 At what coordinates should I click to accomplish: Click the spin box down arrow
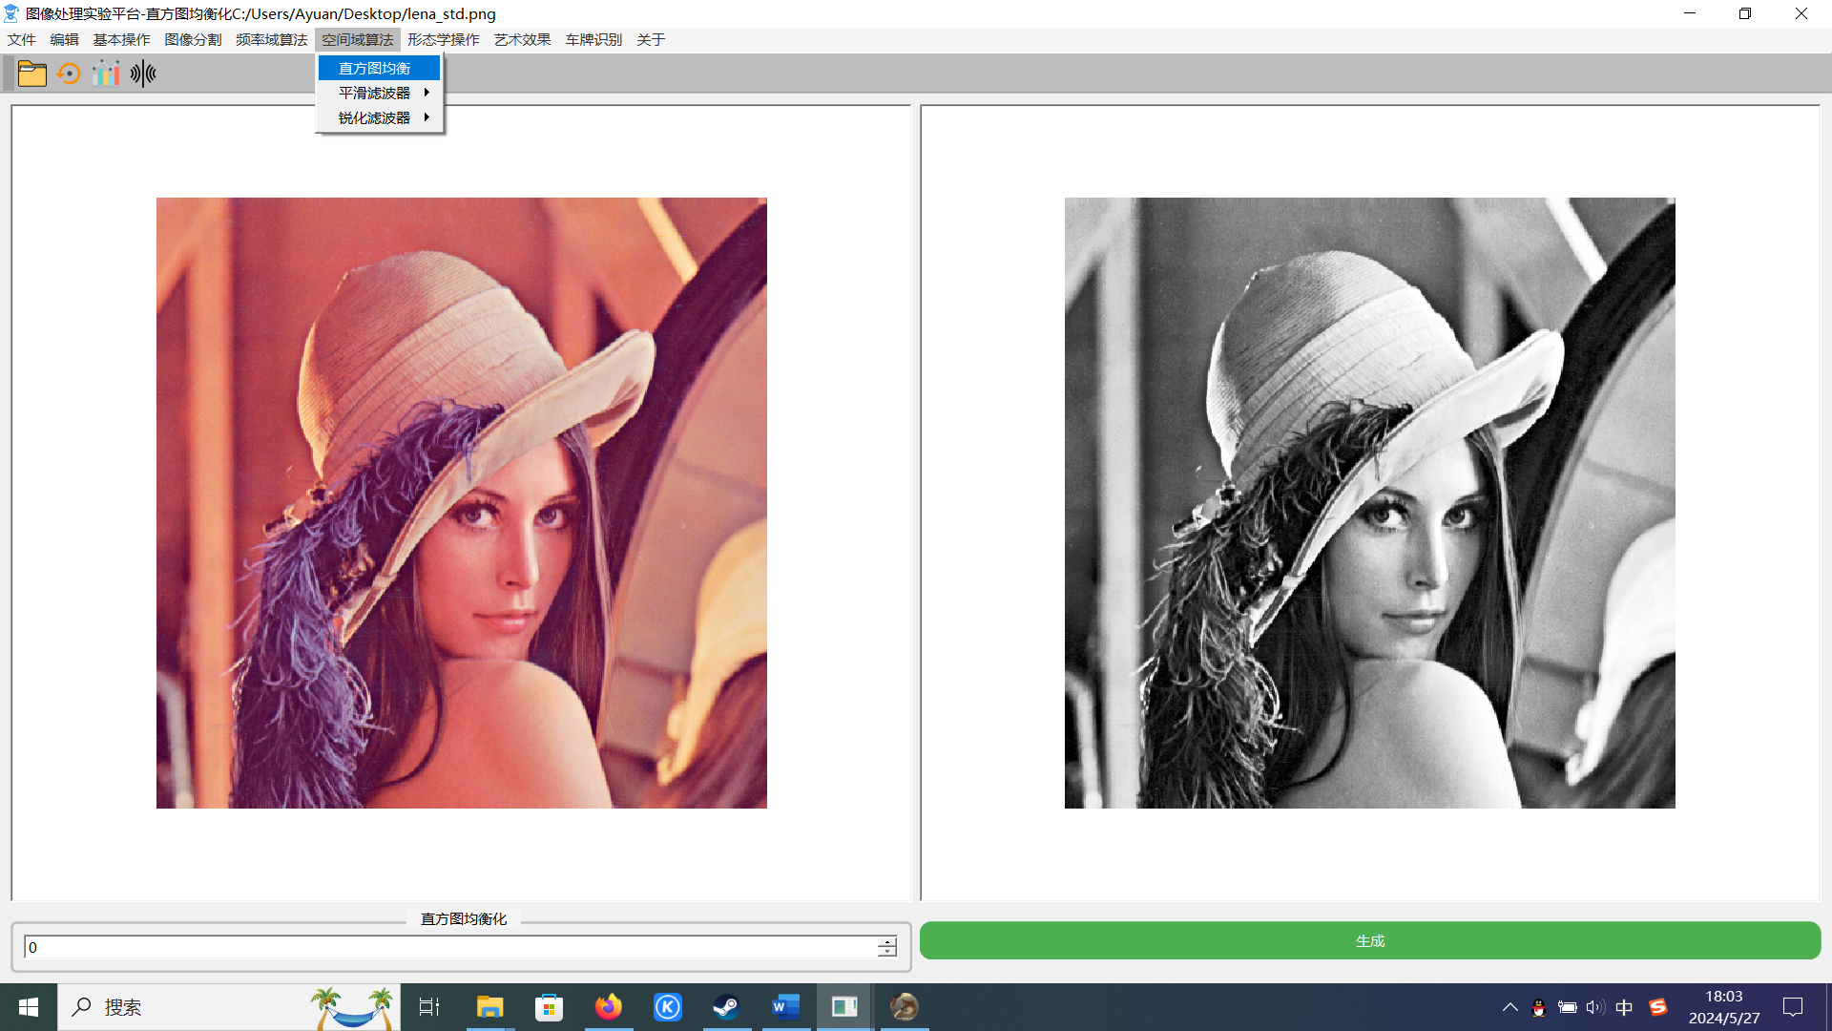[x=887, y=952]
